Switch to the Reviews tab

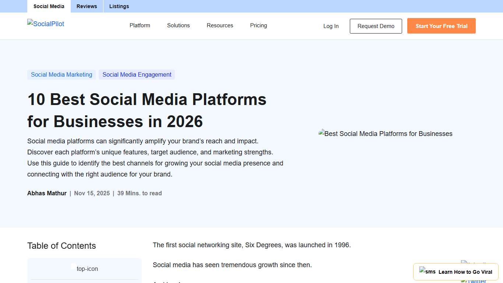[87, 6]
